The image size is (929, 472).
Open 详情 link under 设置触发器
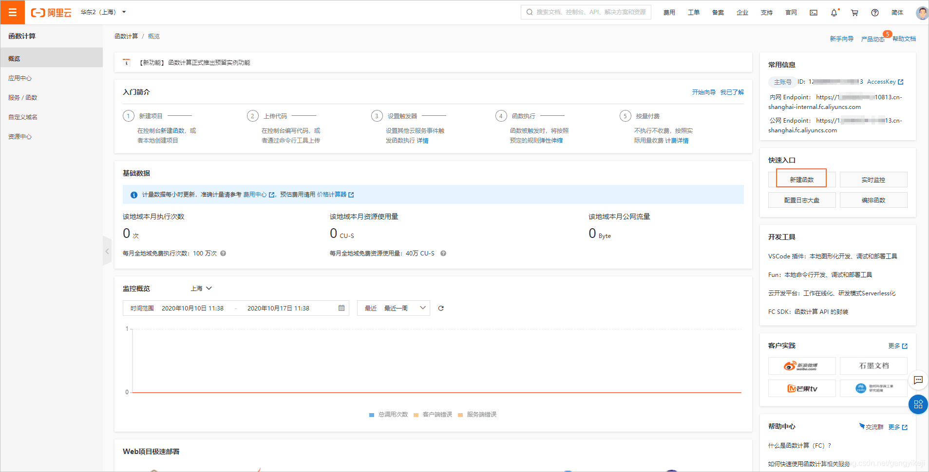(x=423, y=141)
